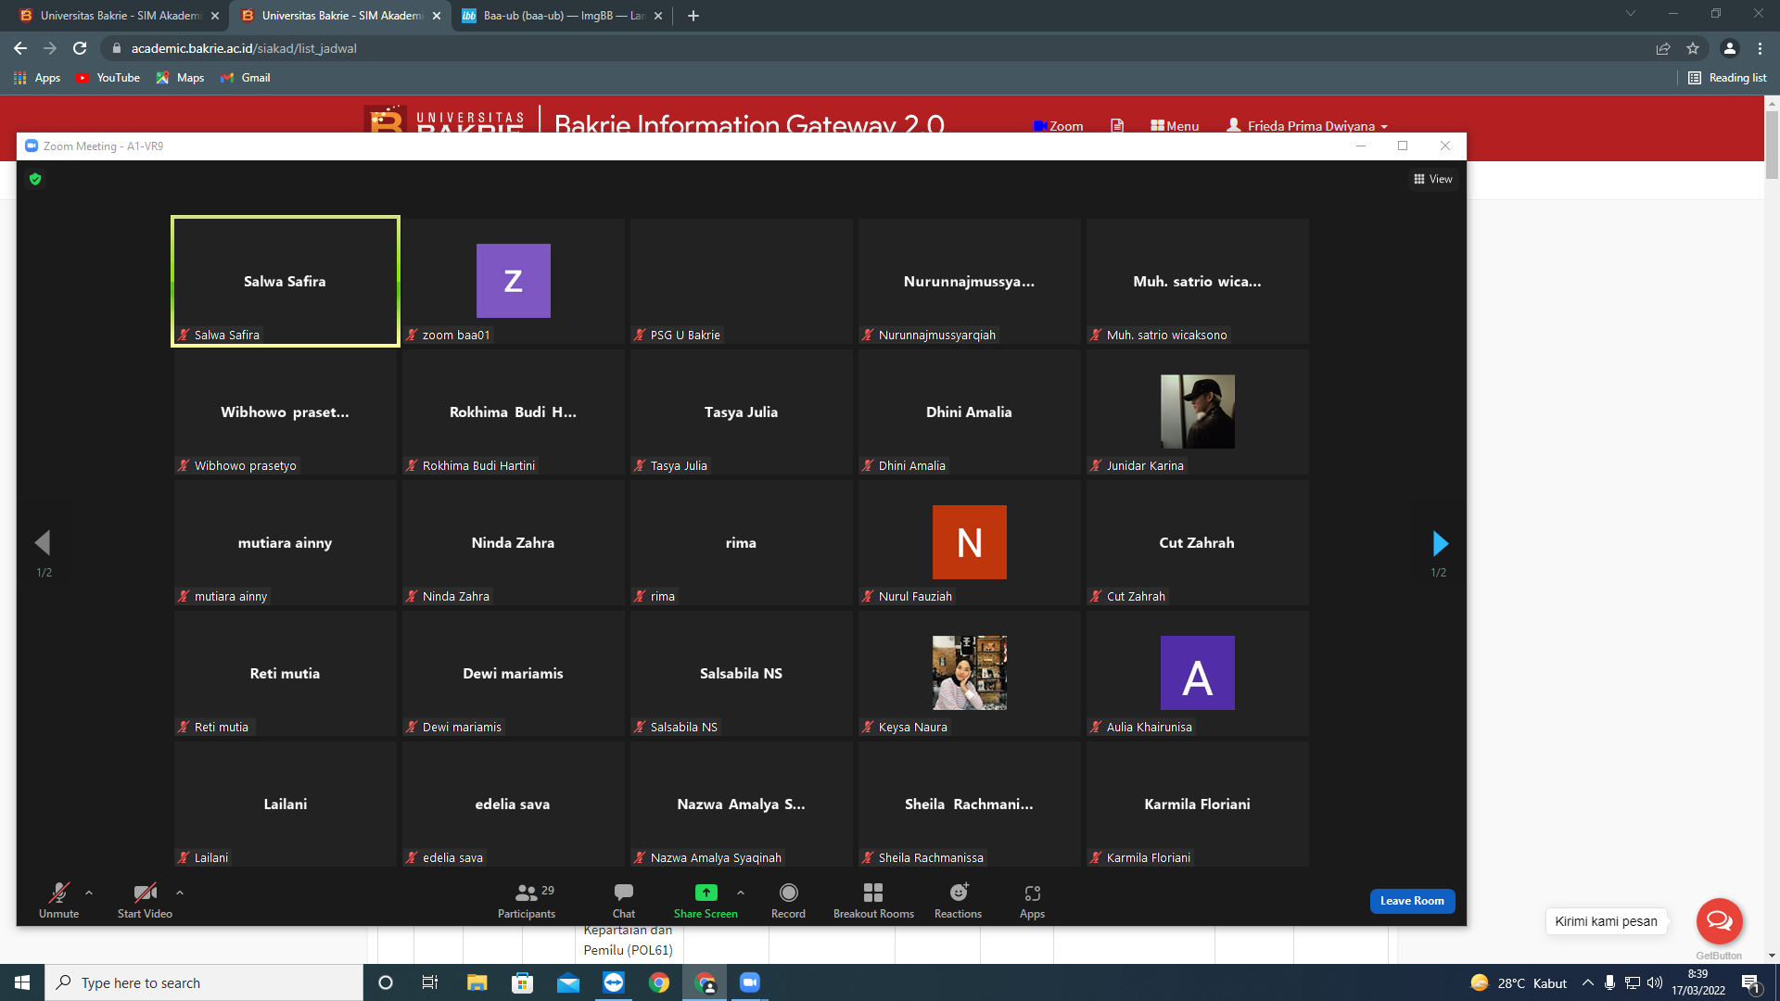The image size is (1780, 1001).
Task: Open the red chat message bubble
Action: pyautogui.click(x=1720, y=920)
